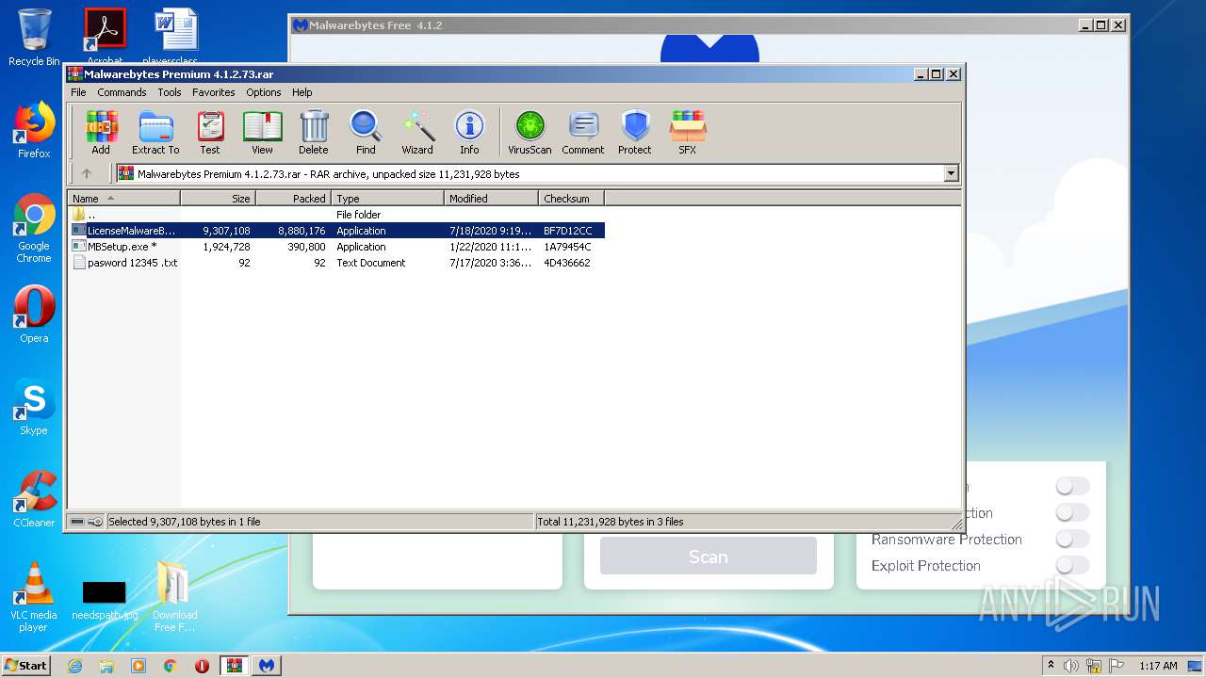Create SFX archive with SFX icon
The width and height of the screenshot is (1206, 678).
point(688,132)
